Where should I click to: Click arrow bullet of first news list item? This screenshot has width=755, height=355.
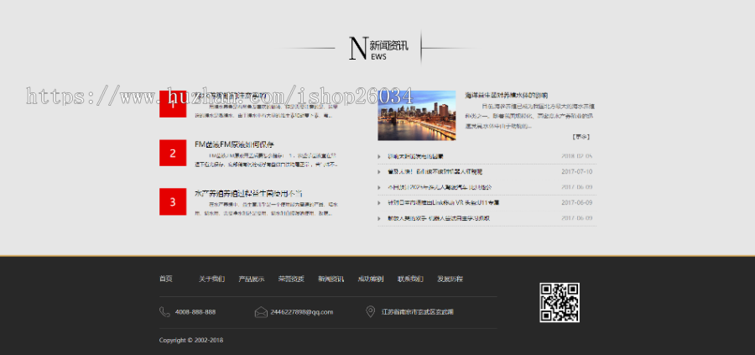(x=380, y=156)
